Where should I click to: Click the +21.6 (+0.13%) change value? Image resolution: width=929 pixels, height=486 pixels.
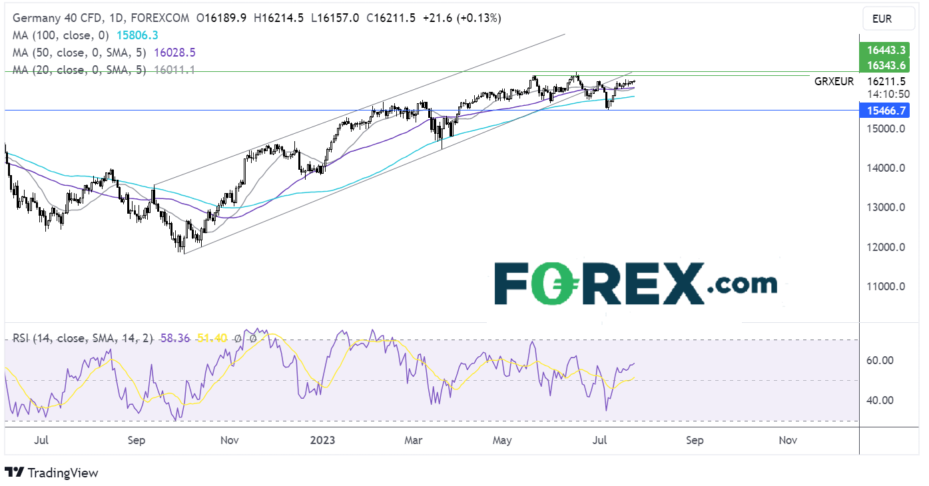(x=462, y=18)
